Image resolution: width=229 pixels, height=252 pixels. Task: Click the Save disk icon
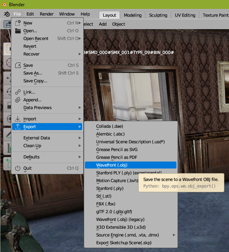[x=18, y=65]
